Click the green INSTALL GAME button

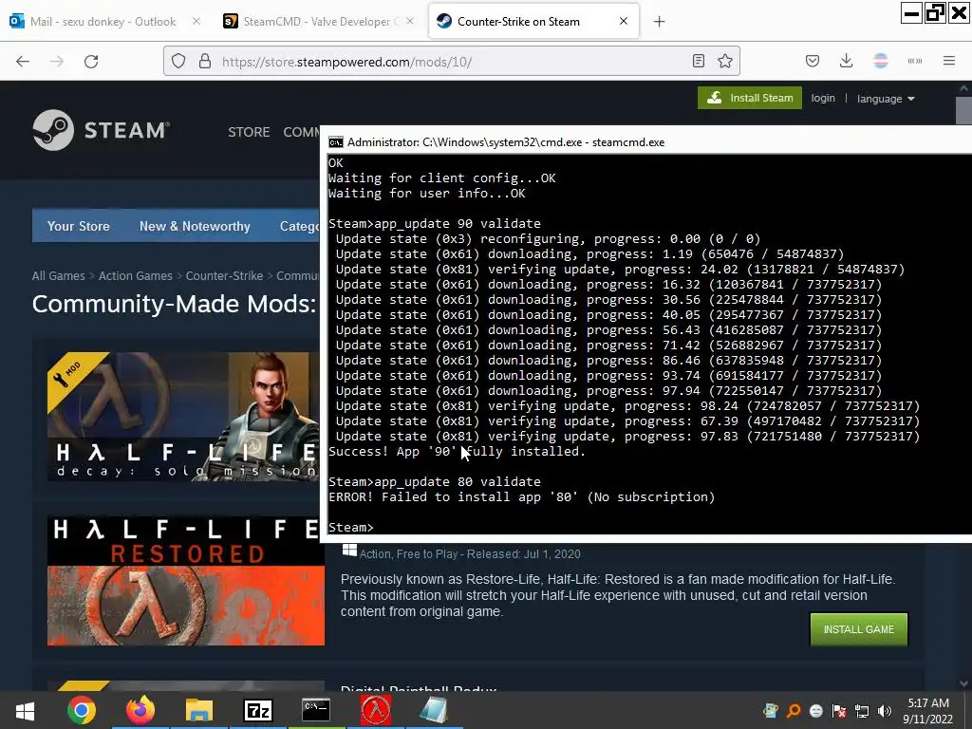(858, 629)
